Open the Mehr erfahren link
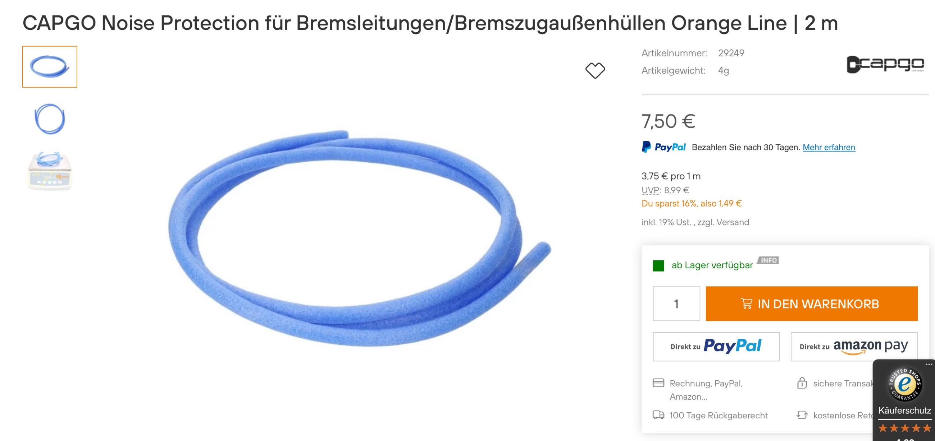This screenshot has width=935, height=441. [829, 148]
